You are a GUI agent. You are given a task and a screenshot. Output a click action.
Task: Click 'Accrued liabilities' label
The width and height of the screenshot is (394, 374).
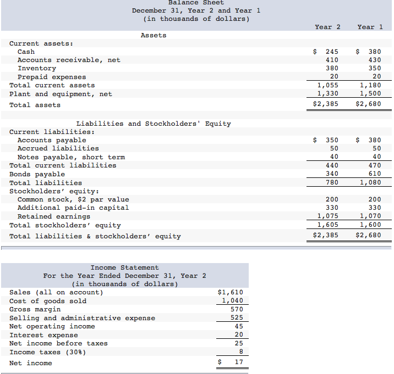(x=58, y=148)
